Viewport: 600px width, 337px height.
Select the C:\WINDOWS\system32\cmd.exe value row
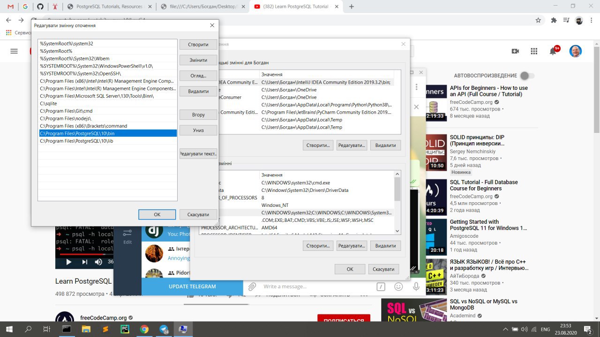point(297,183)
